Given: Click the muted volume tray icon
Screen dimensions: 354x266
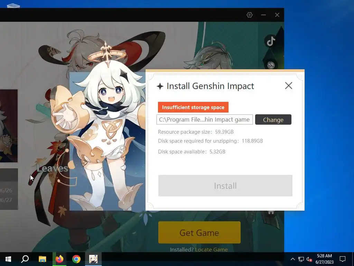Looking at the screenshot, I should click(309, 259).
